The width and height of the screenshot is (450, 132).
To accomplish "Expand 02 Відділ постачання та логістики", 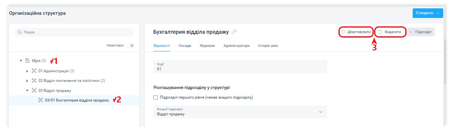I will click(x=27, y=81).
